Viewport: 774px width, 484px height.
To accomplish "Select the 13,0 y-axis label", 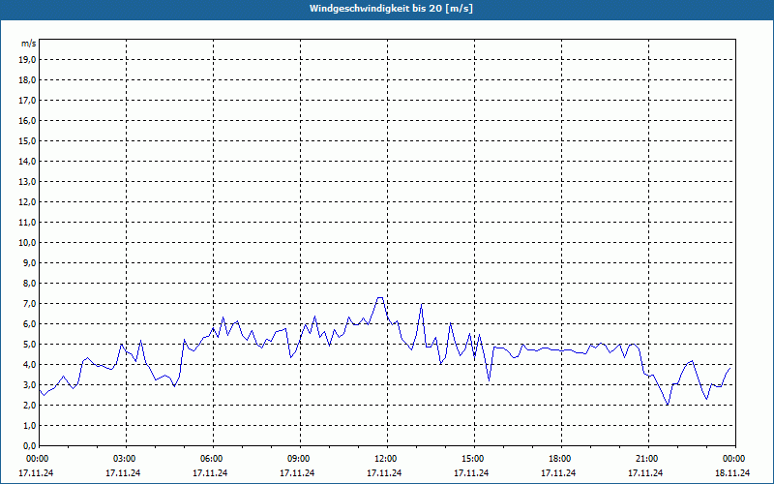I will click(x=28, y=181).
